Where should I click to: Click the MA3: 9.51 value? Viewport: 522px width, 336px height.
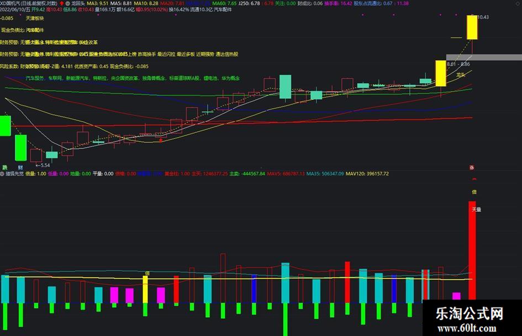coord(98,3)
